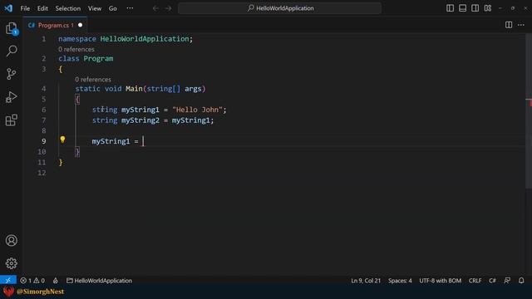
Task: Click the HelloWorldApplication command center search
Action: pos(279,8)
